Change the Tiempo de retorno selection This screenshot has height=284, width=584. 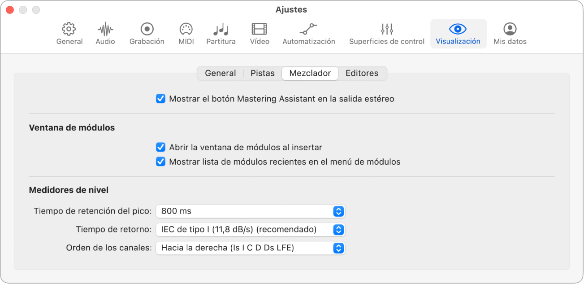(250, 230)
